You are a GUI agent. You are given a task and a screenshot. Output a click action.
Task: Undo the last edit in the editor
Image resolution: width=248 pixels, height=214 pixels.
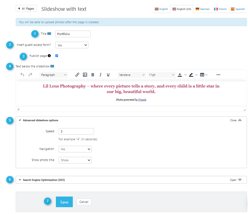click(22, 75)
